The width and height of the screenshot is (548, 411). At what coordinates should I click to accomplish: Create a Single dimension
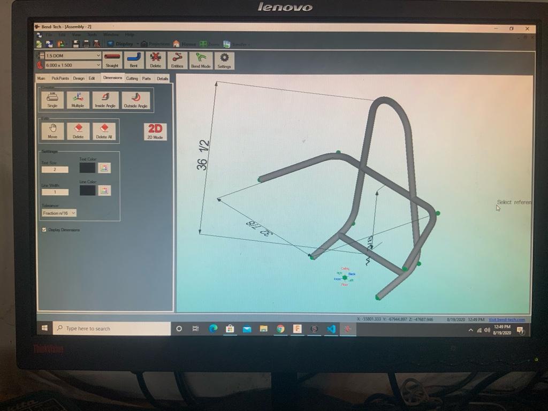52,100
